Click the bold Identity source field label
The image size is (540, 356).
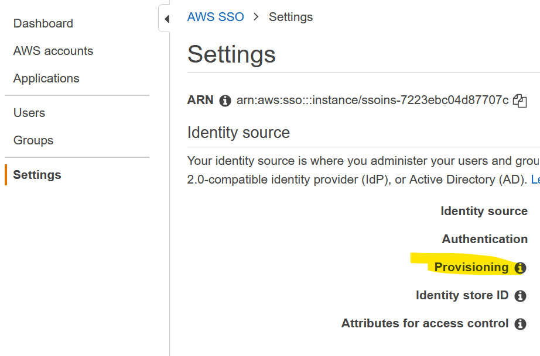point(484,211)
